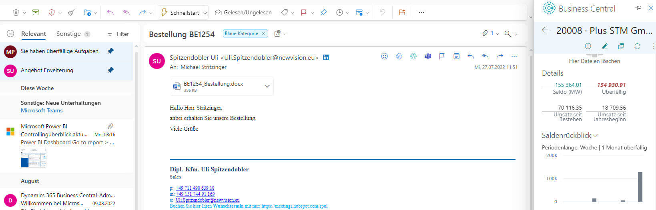The height and width of the screenshot is (210, 656).
Task: Click the Power BI dashboard thumbnail preview
Action: click(34, 158)
